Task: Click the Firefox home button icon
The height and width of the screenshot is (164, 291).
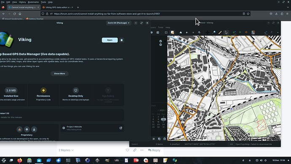Action: point(20,14)
